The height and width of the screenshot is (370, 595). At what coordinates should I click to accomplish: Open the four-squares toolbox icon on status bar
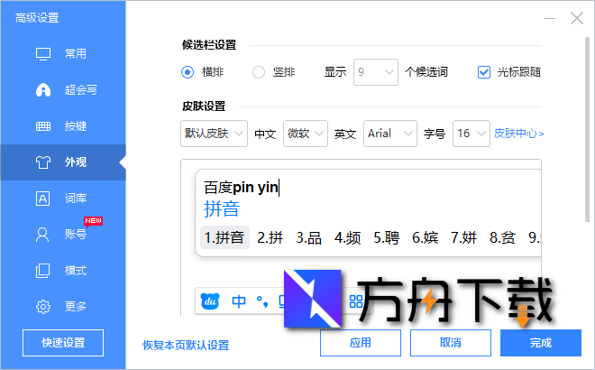coord(356,301)
